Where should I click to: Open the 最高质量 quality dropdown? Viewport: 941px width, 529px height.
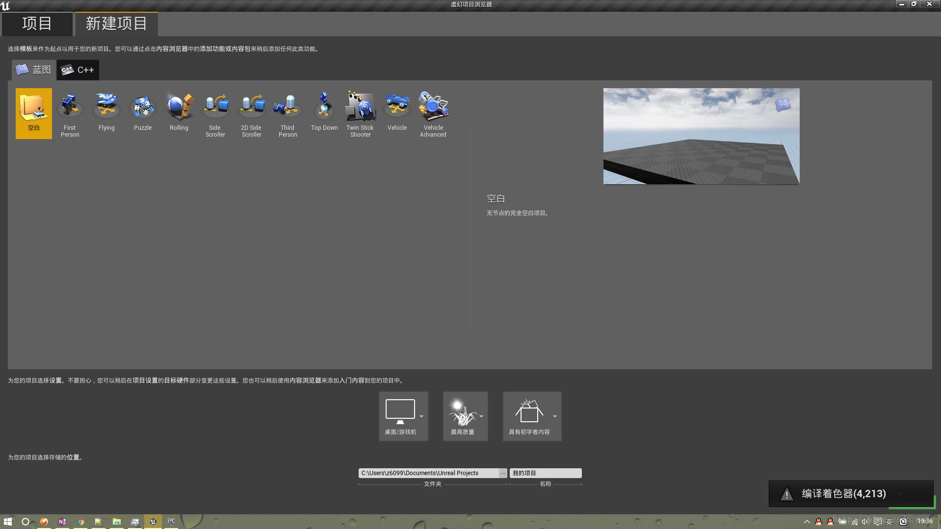[466, 416]
